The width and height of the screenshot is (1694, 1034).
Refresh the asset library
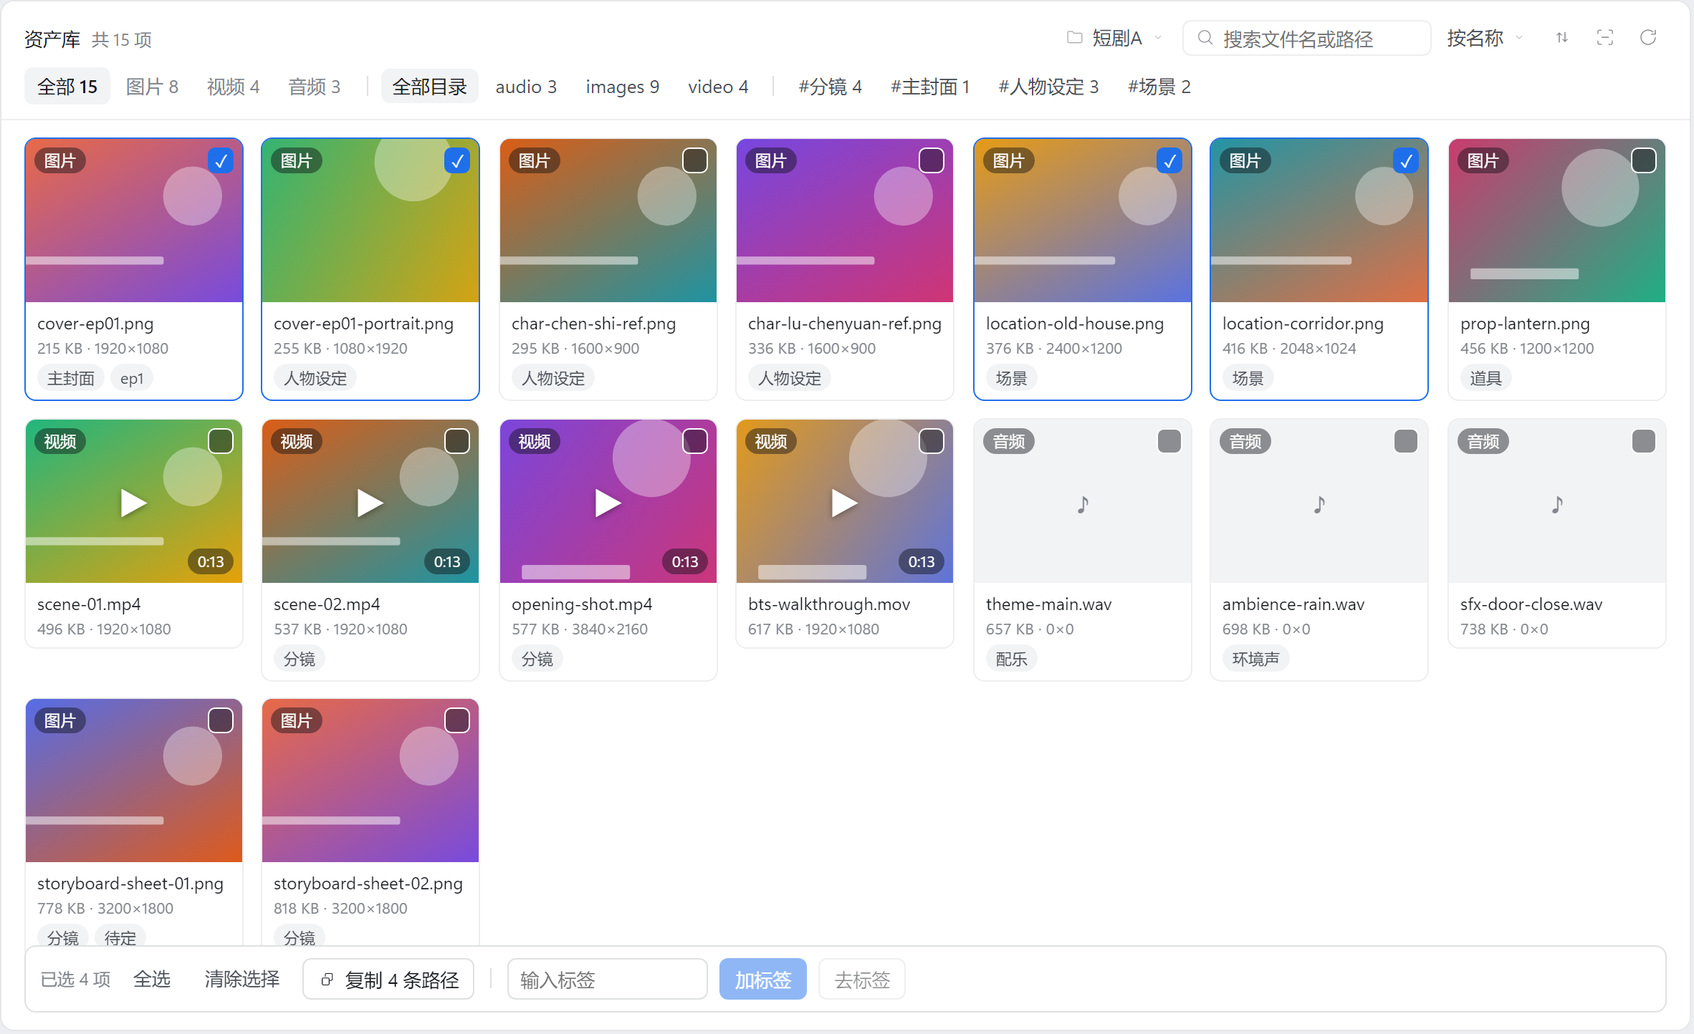tap(1648, 38)
